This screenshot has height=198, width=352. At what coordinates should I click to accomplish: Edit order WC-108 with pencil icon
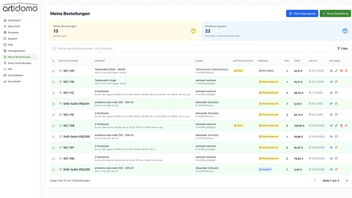[x=336, y=125]
